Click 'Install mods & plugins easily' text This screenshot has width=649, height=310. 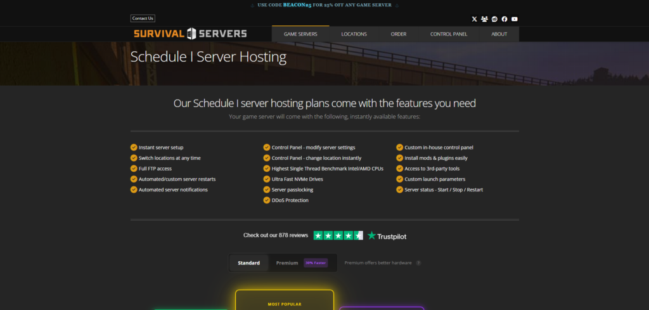436,158
